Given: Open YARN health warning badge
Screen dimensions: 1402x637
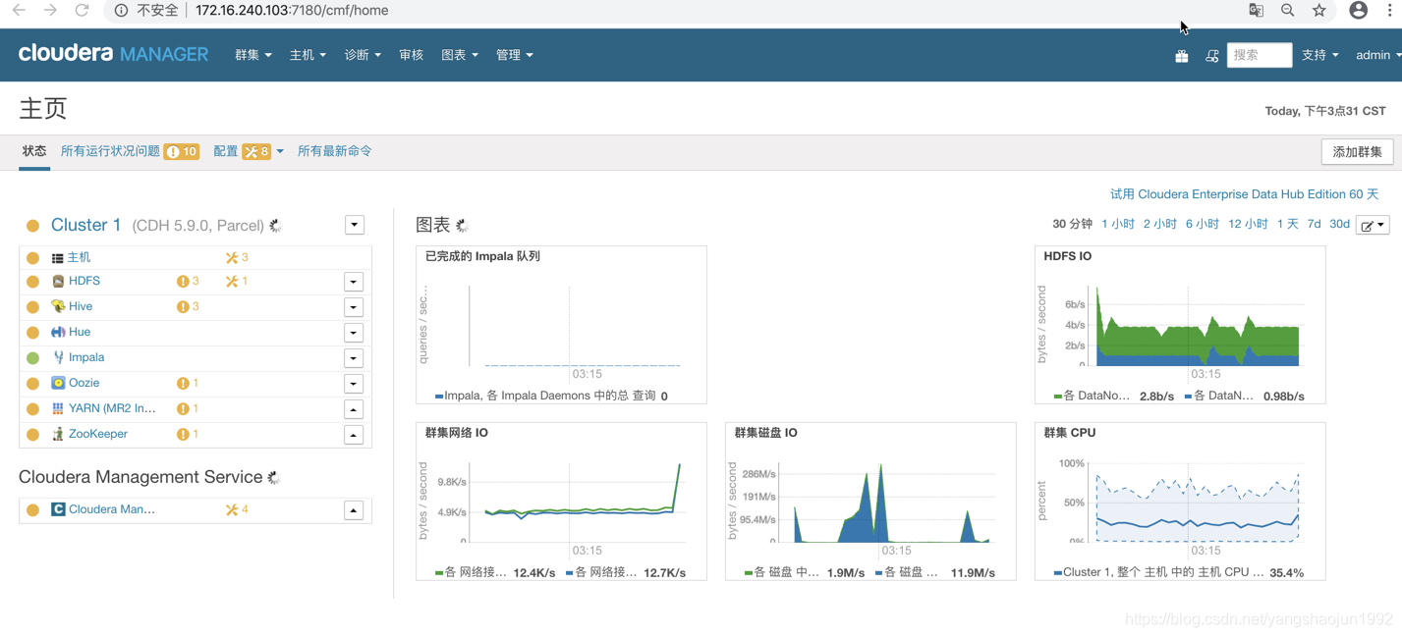Looking at the screenshot, I should tap(188, 408).
